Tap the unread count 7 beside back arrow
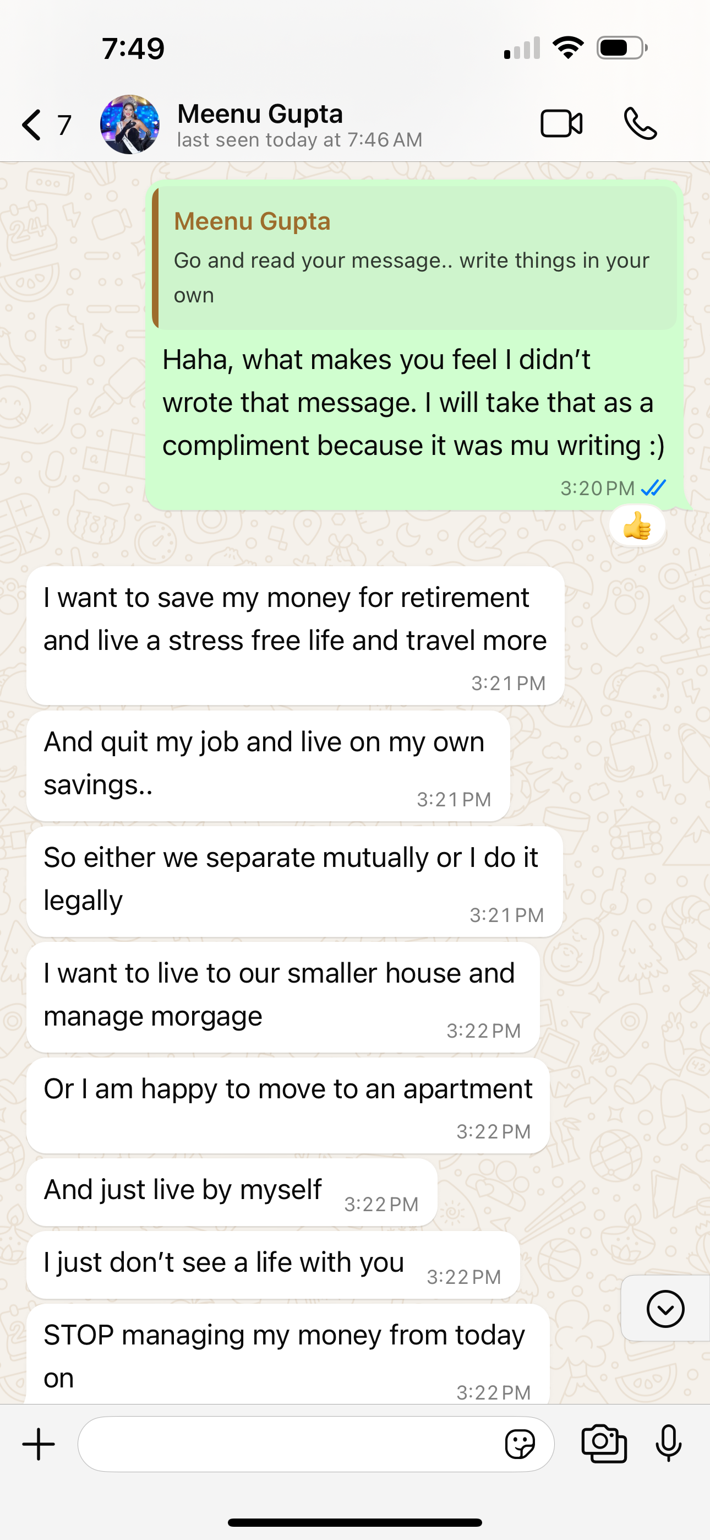 64,125
